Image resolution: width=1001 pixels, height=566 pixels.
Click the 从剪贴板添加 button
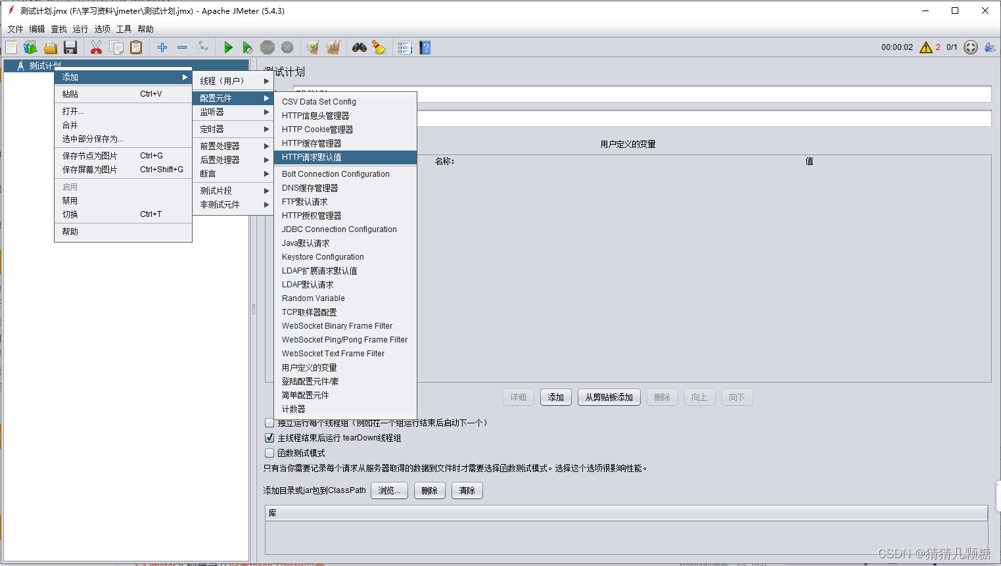(x=609, y=397)
